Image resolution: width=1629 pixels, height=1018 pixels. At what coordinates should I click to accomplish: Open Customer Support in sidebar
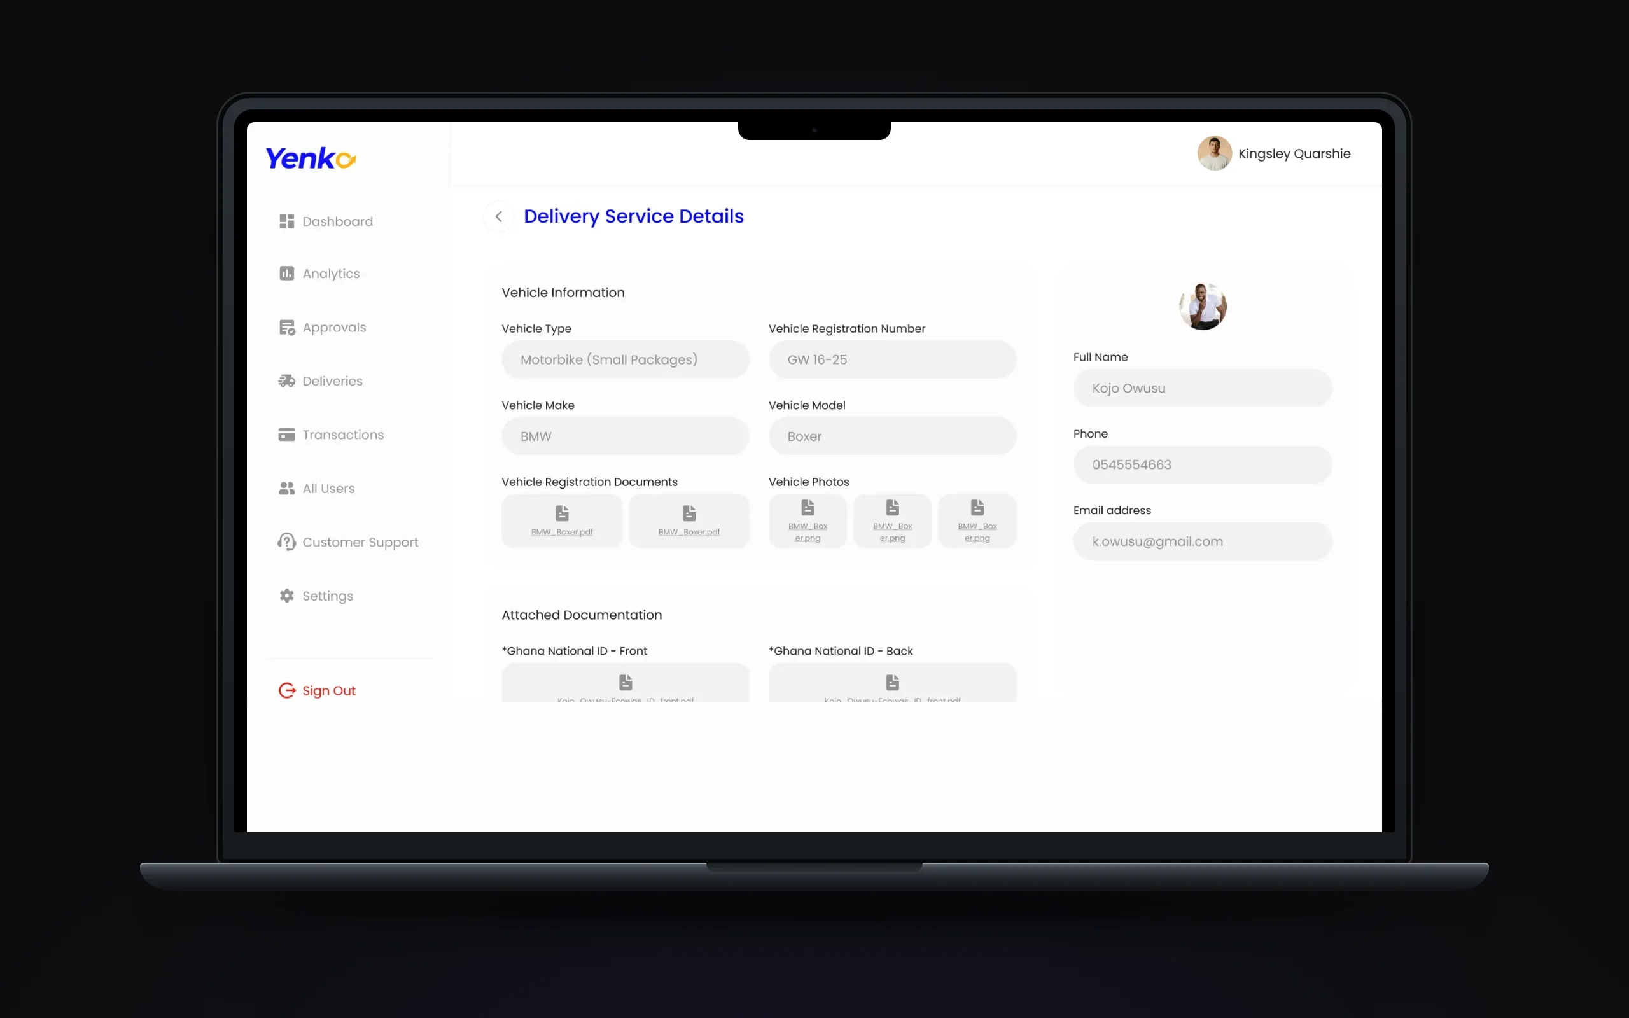point(348,542)
